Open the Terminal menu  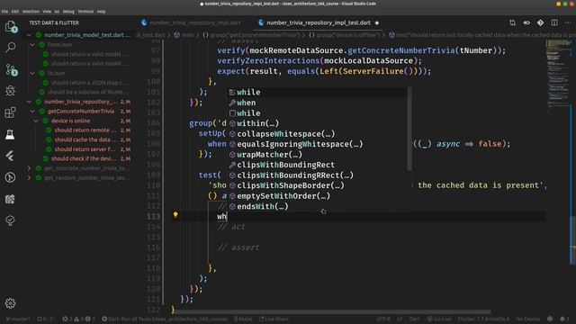click(85, 12)
